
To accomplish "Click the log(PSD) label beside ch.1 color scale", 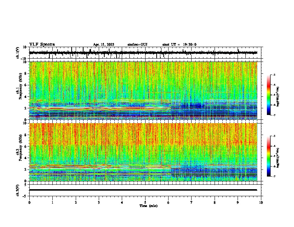I will (278, 96).
